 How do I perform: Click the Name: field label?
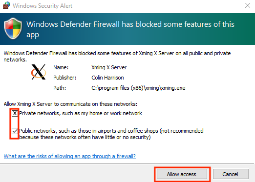click(61, 67)
